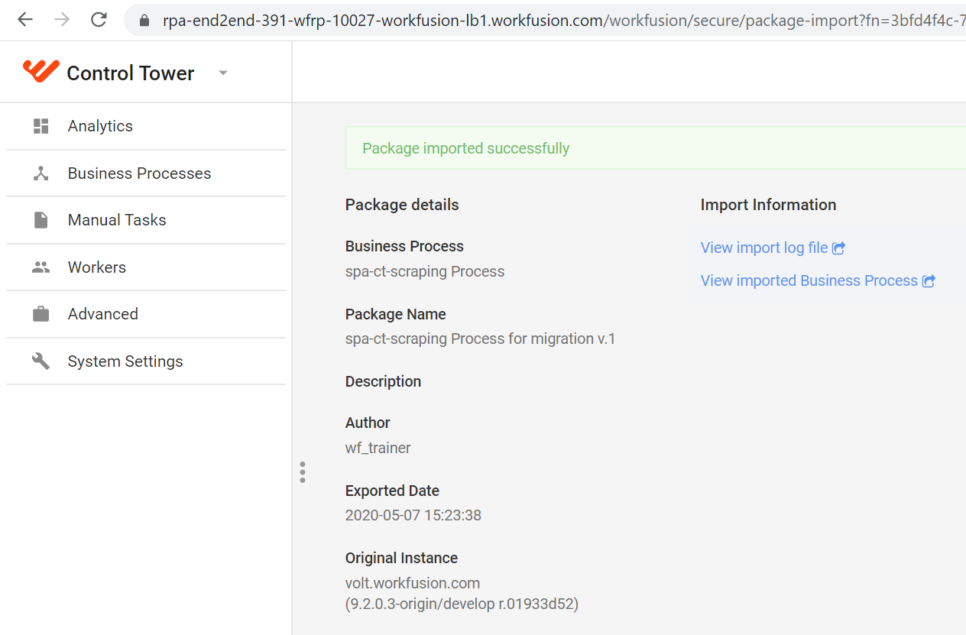Click the author value 'wf_trainer'
This screenshot has width=966, height=635.
click(378, 448)
